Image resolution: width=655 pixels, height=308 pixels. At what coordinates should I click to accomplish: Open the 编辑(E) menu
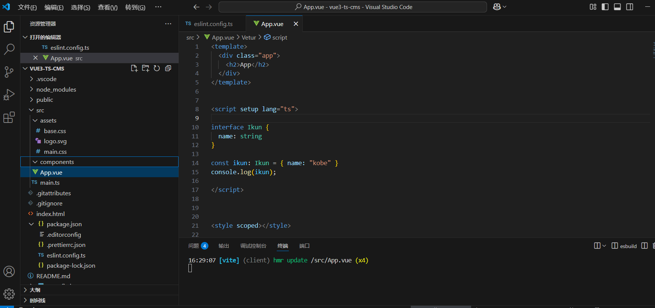click(x=54, y=7)
